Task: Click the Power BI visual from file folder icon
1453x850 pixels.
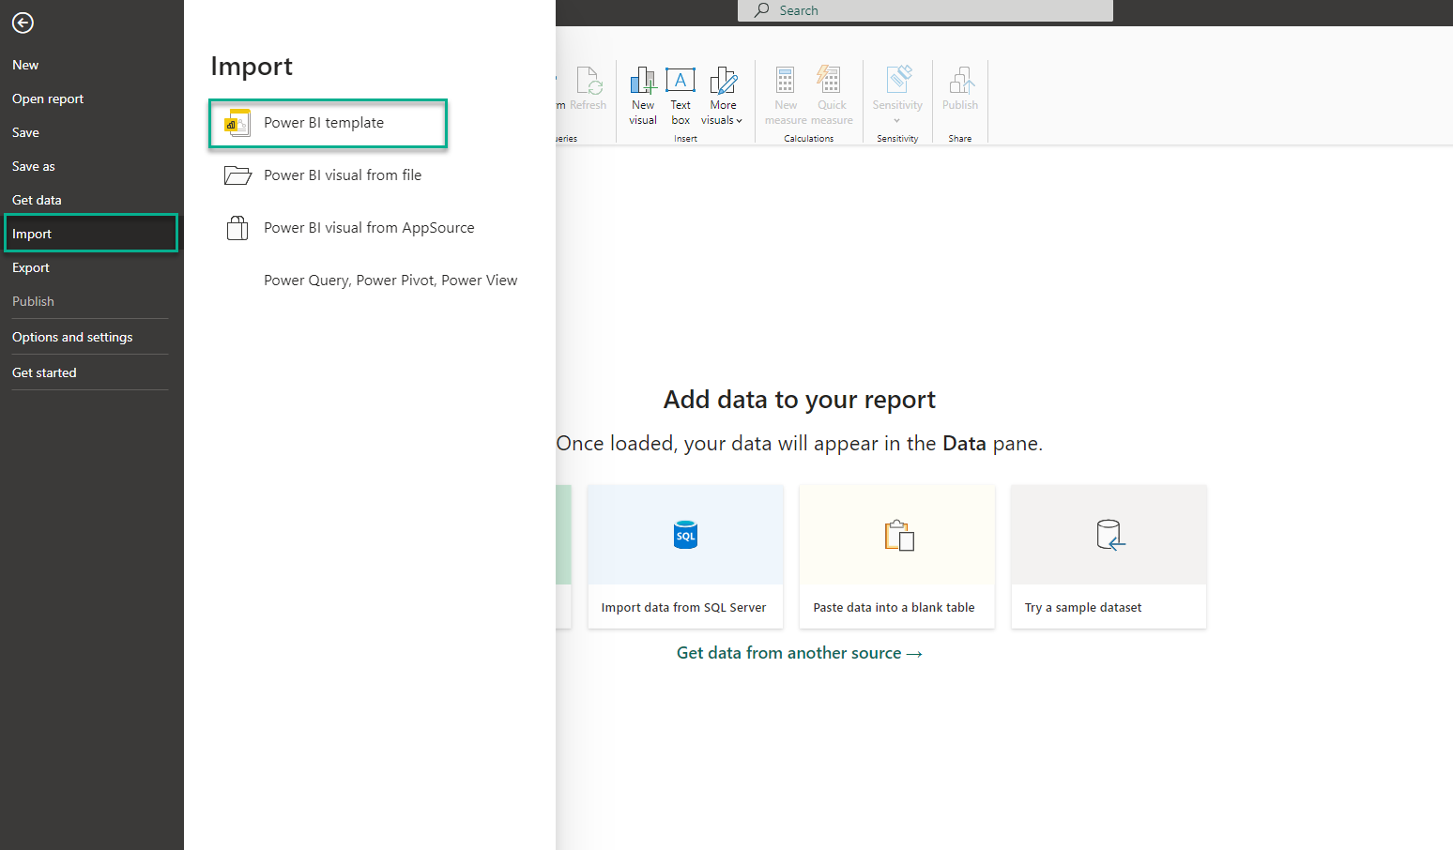Action: (x=237, y=175)
